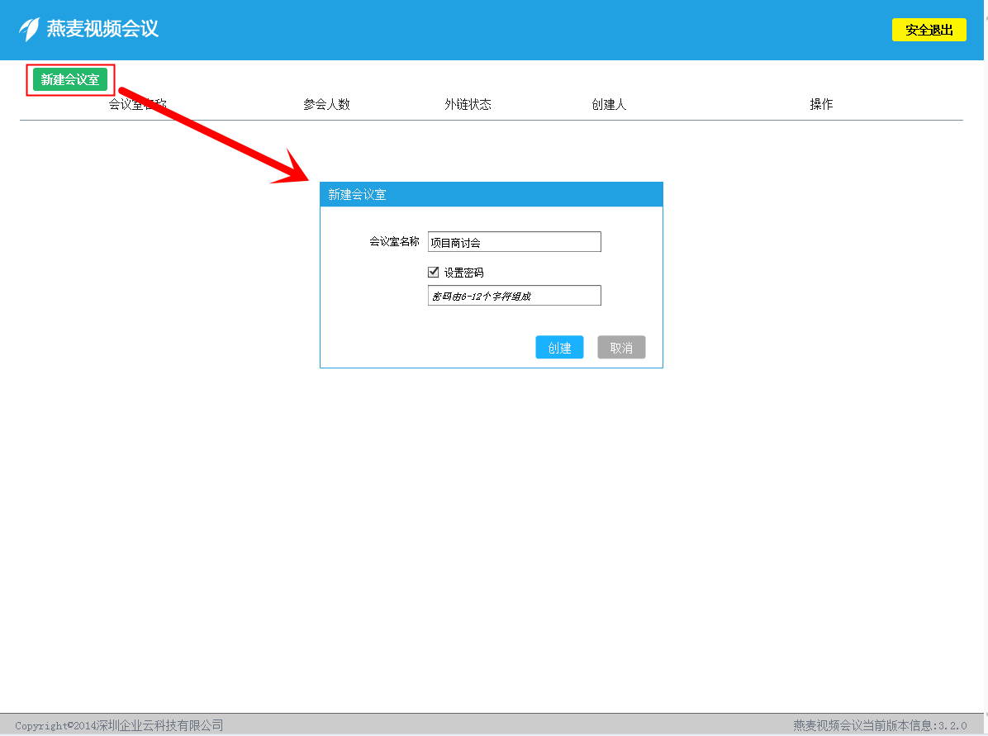Screen dimensions: 988x736
Task: Focus the field containing 项目商讨会
Action: 514,242
